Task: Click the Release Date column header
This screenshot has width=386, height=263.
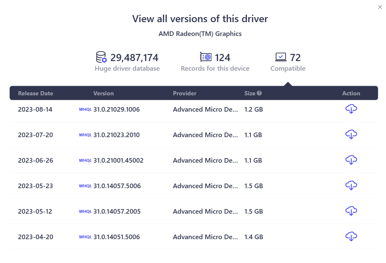Action: (x=36, y=93)
